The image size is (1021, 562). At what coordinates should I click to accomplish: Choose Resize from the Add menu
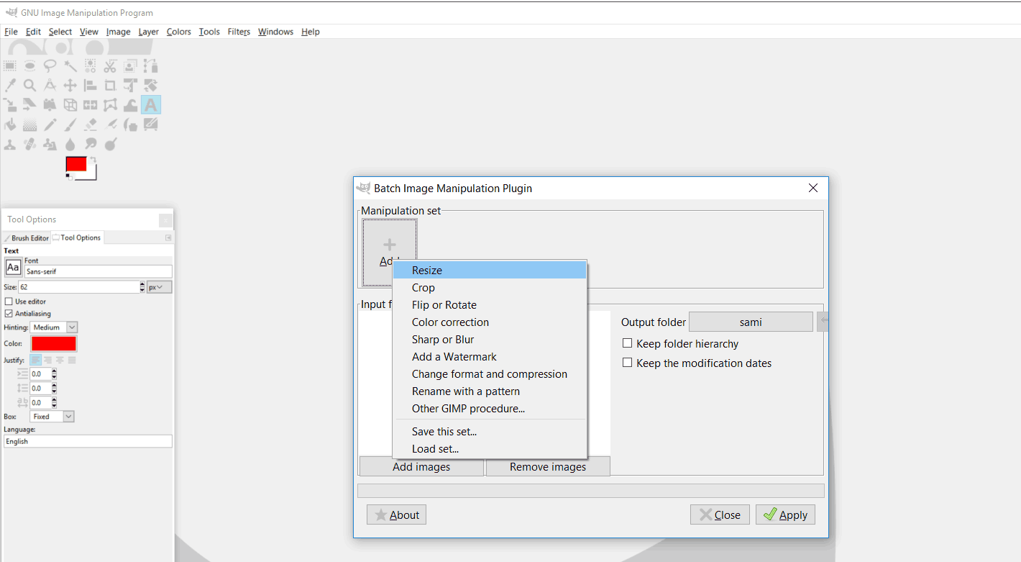click(x=490, y=270)
